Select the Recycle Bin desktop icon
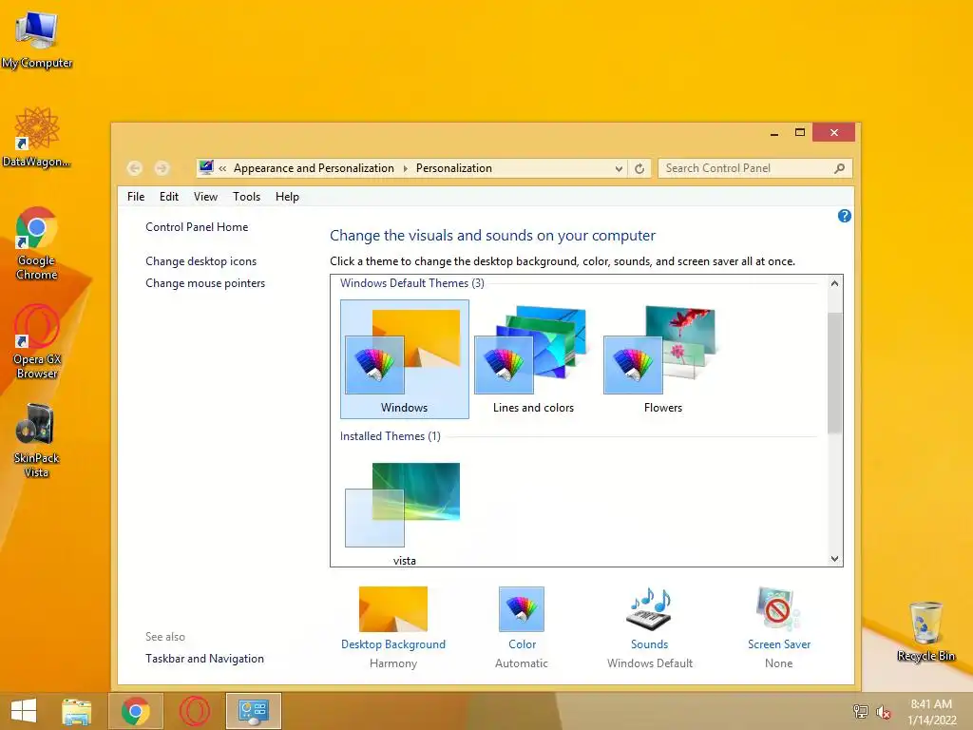The width and height of the screenshot is (973, 730). (x=925, y=631)
